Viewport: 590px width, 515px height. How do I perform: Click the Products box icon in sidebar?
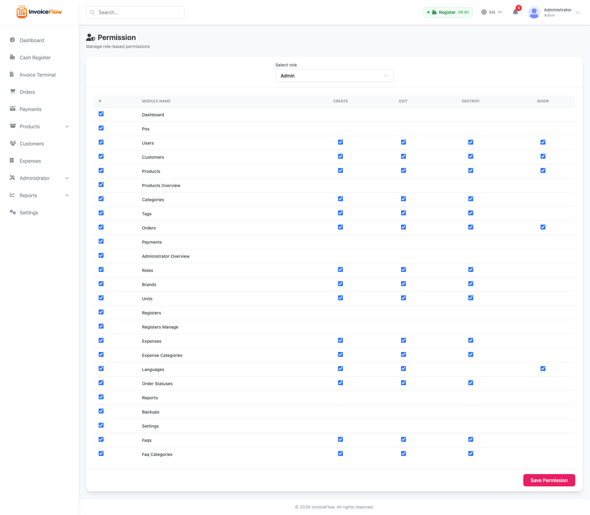click(13, 126)
